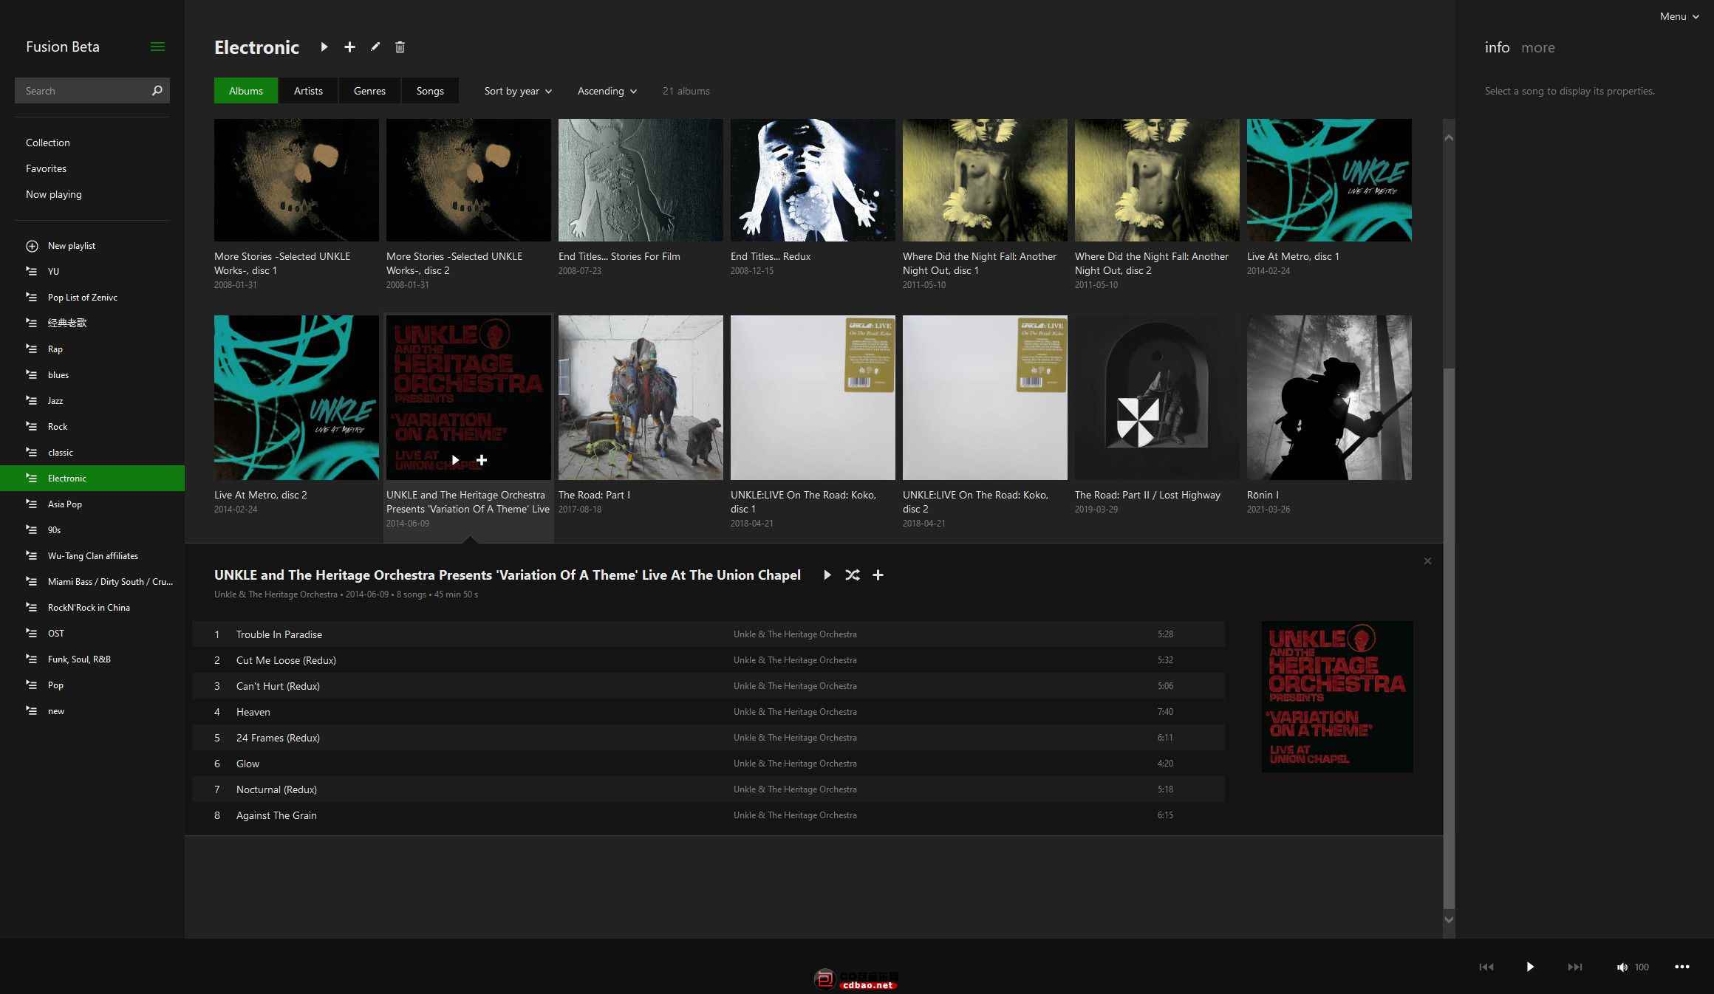Switch to the Albums tab
1714x994 pixels.
tap(246, 90)
